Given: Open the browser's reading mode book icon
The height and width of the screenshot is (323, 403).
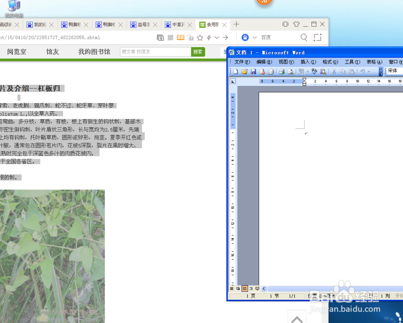Looking at the screenshot, I should [x=181, y=37].
